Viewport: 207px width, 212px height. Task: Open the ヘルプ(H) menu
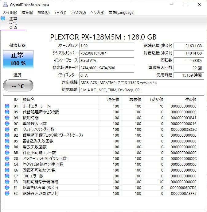pyautogui.click(x=97, y=13)
